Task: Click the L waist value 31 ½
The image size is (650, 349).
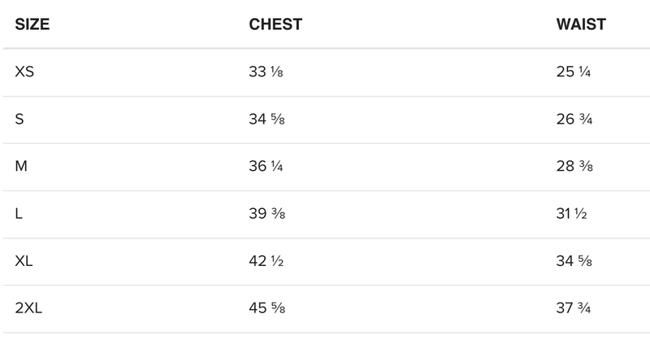Action: (571, 214)
